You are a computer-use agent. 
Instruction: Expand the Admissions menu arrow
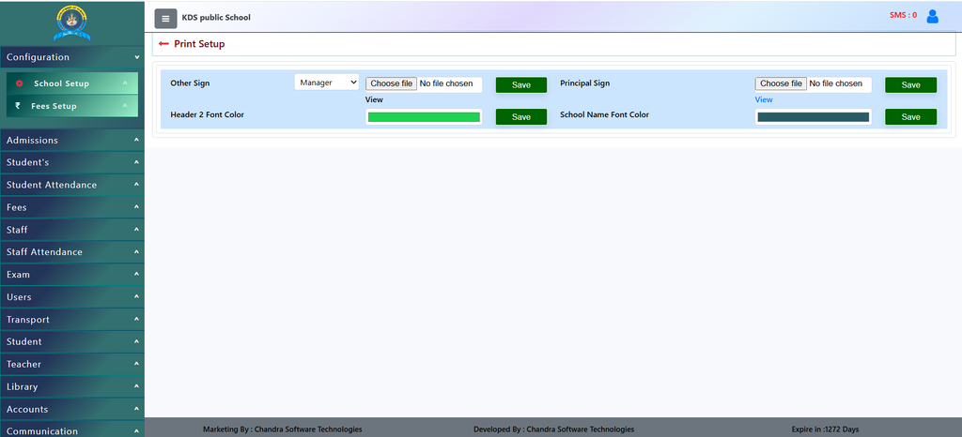point(136,140)
